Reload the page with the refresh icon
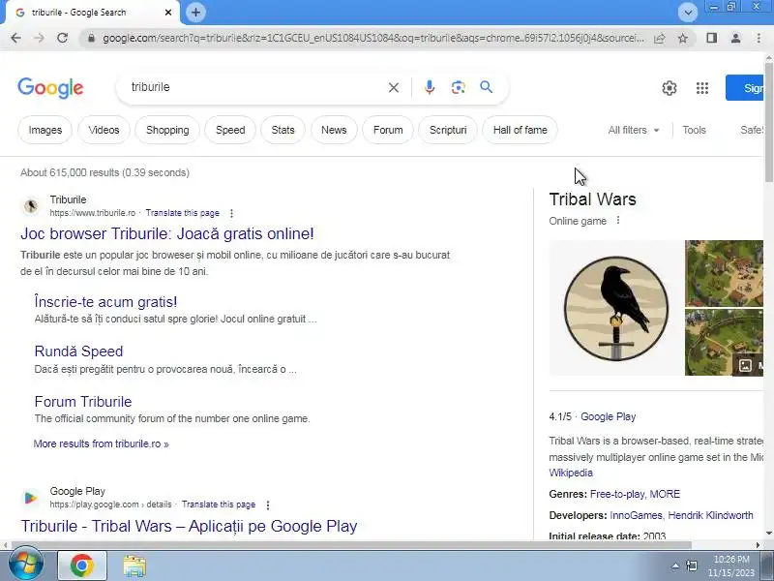This screenshot has width=774, height=581. coord(62,38)
